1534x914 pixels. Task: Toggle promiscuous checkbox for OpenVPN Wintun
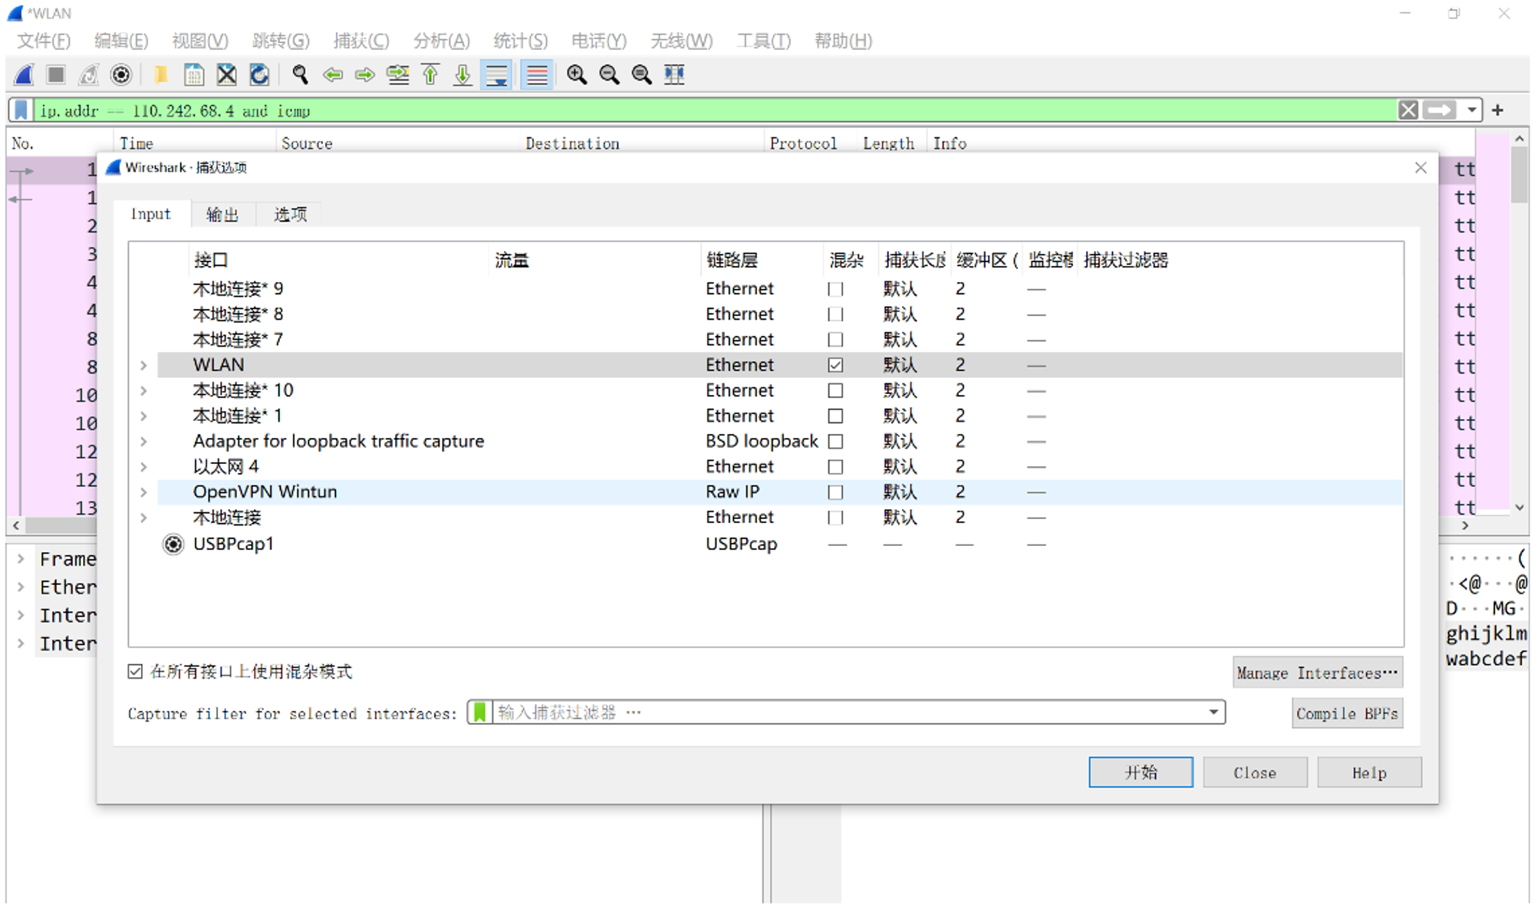pos(836,492)
